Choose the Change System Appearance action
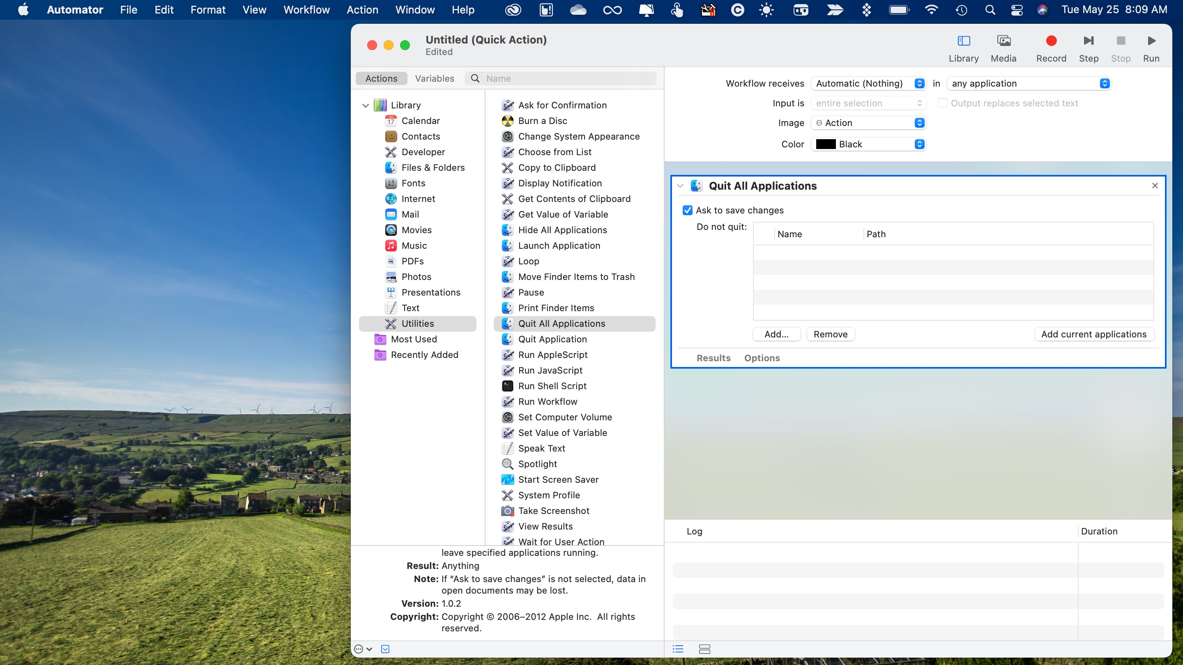This screenshot has width=1183, height=665. pyautogui.click(x=578, y=136)
